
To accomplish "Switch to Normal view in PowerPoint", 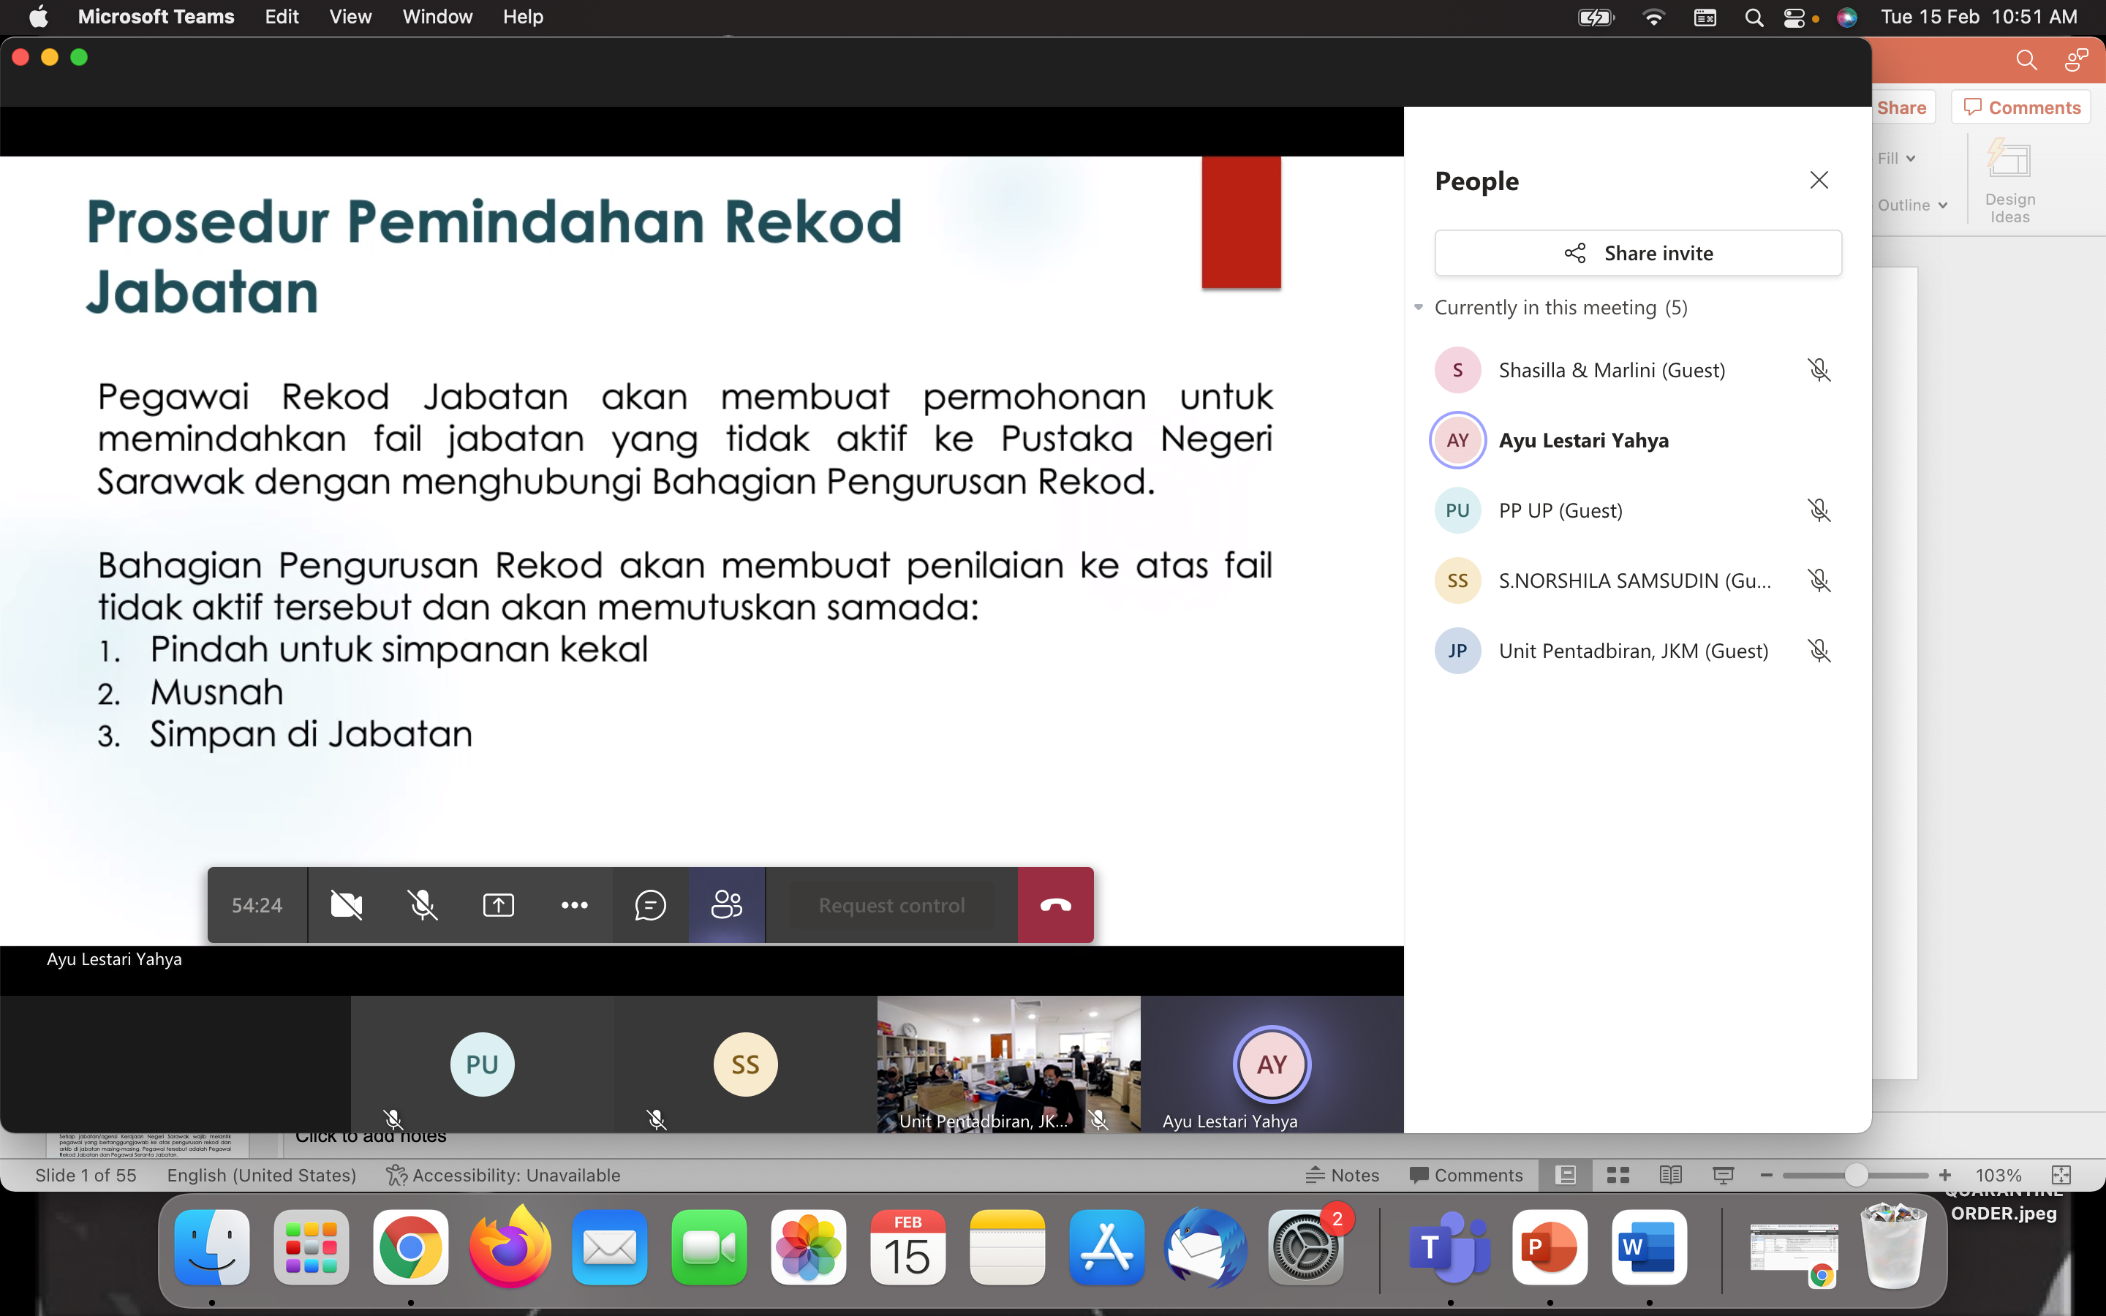I will [1566, 1175].
